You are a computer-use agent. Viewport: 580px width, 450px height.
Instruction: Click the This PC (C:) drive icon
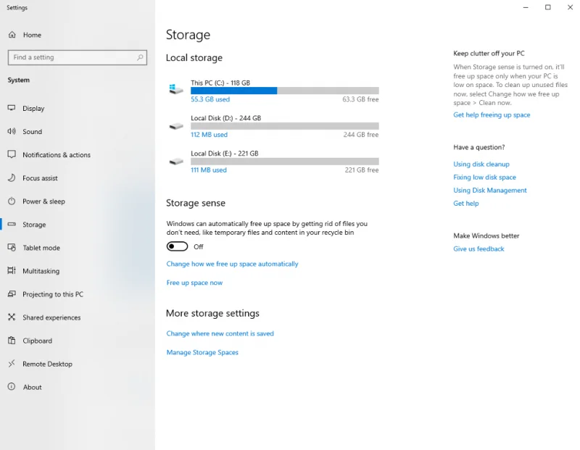(175, 88)
